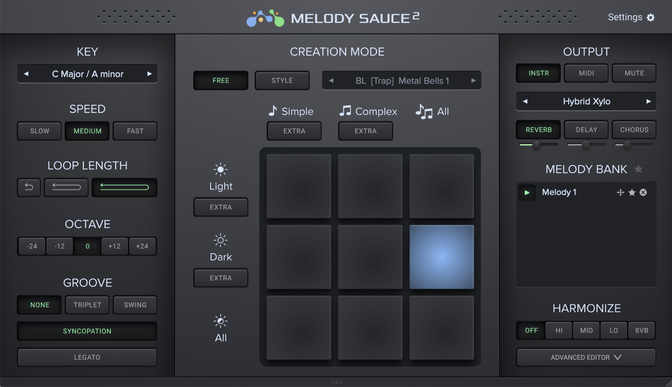Set octave to 0
This screenshot has width=672, height=387.
point(88,246)
